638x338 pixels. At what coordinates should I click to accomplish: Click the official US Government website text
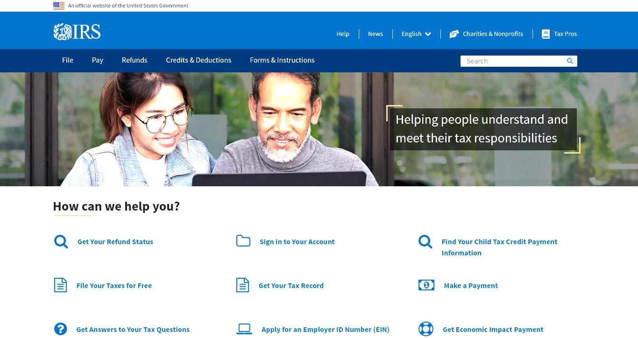click(128, 6)
